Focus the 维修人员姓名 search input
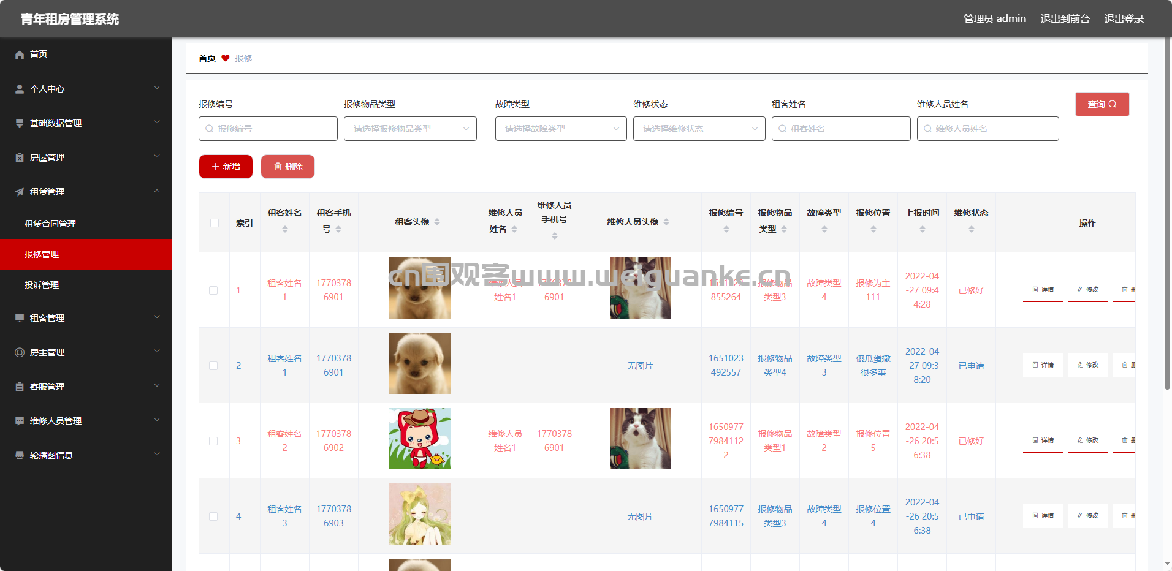 988,129
